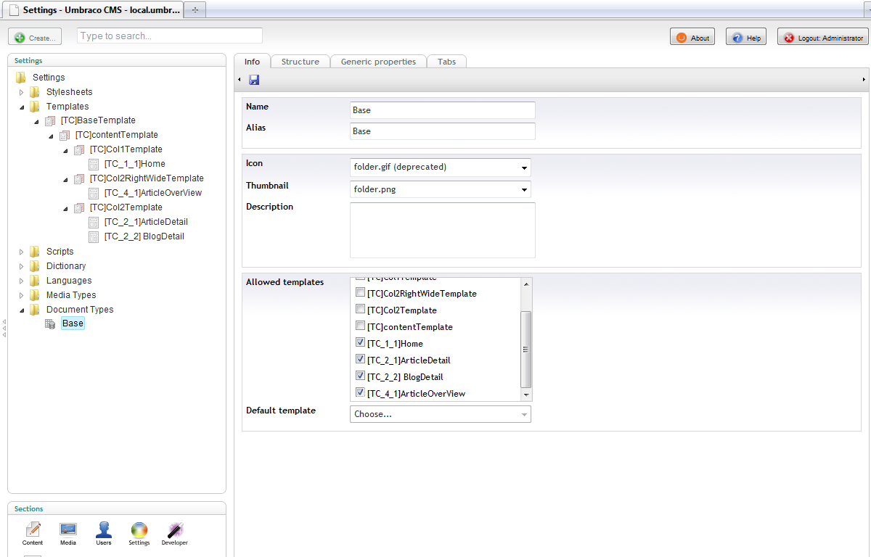The image size is (871, 557).
Task: Click the Dictionary folder icon
Action: pyautogui.click(x=35, y=266)
